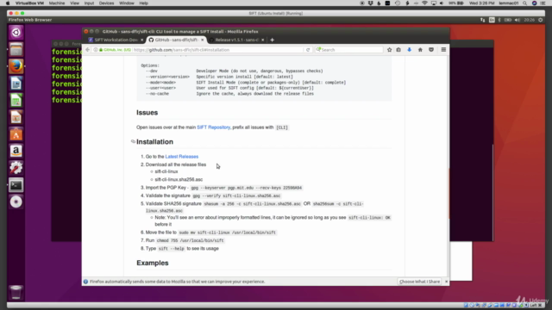Copy anchor link beside Installation heading
The width and height of the screenshot is (552, 310).
click(x=133, y=141)
